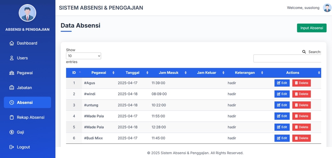
Task: Focus the Search input field
Action: coord(287,58)
